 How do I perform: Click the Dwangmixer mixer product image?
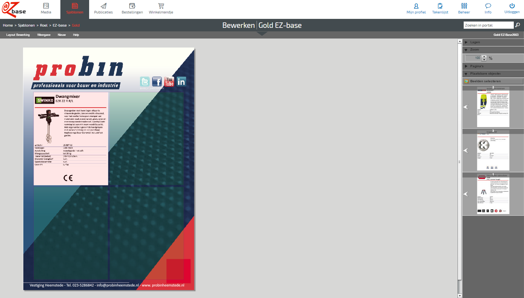(49, 126)
